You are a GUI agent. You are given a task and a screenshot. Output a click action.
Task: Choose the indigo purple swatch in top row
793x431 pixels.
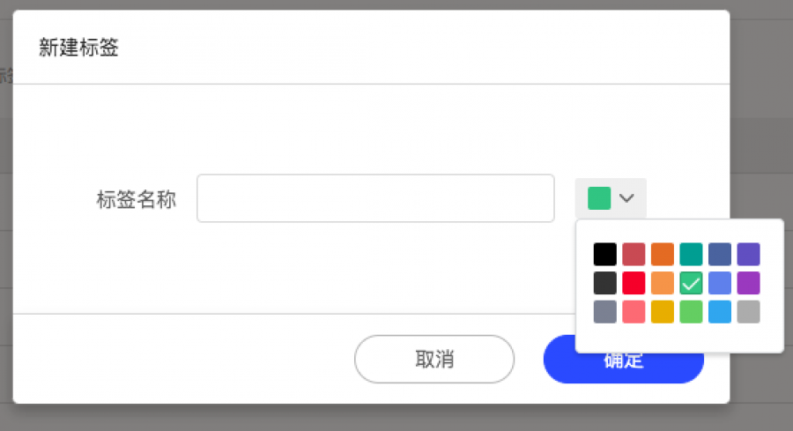(x=748, y=255)
